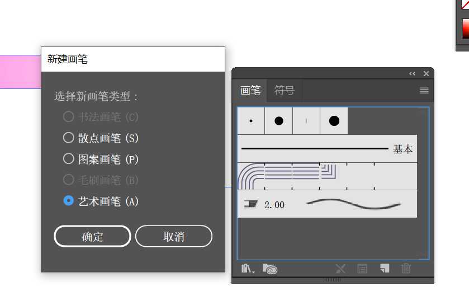Select the 基本 basic brush row

click(327, 149)
